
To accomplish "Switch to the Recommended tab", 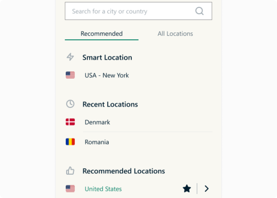I will (101, 34).
